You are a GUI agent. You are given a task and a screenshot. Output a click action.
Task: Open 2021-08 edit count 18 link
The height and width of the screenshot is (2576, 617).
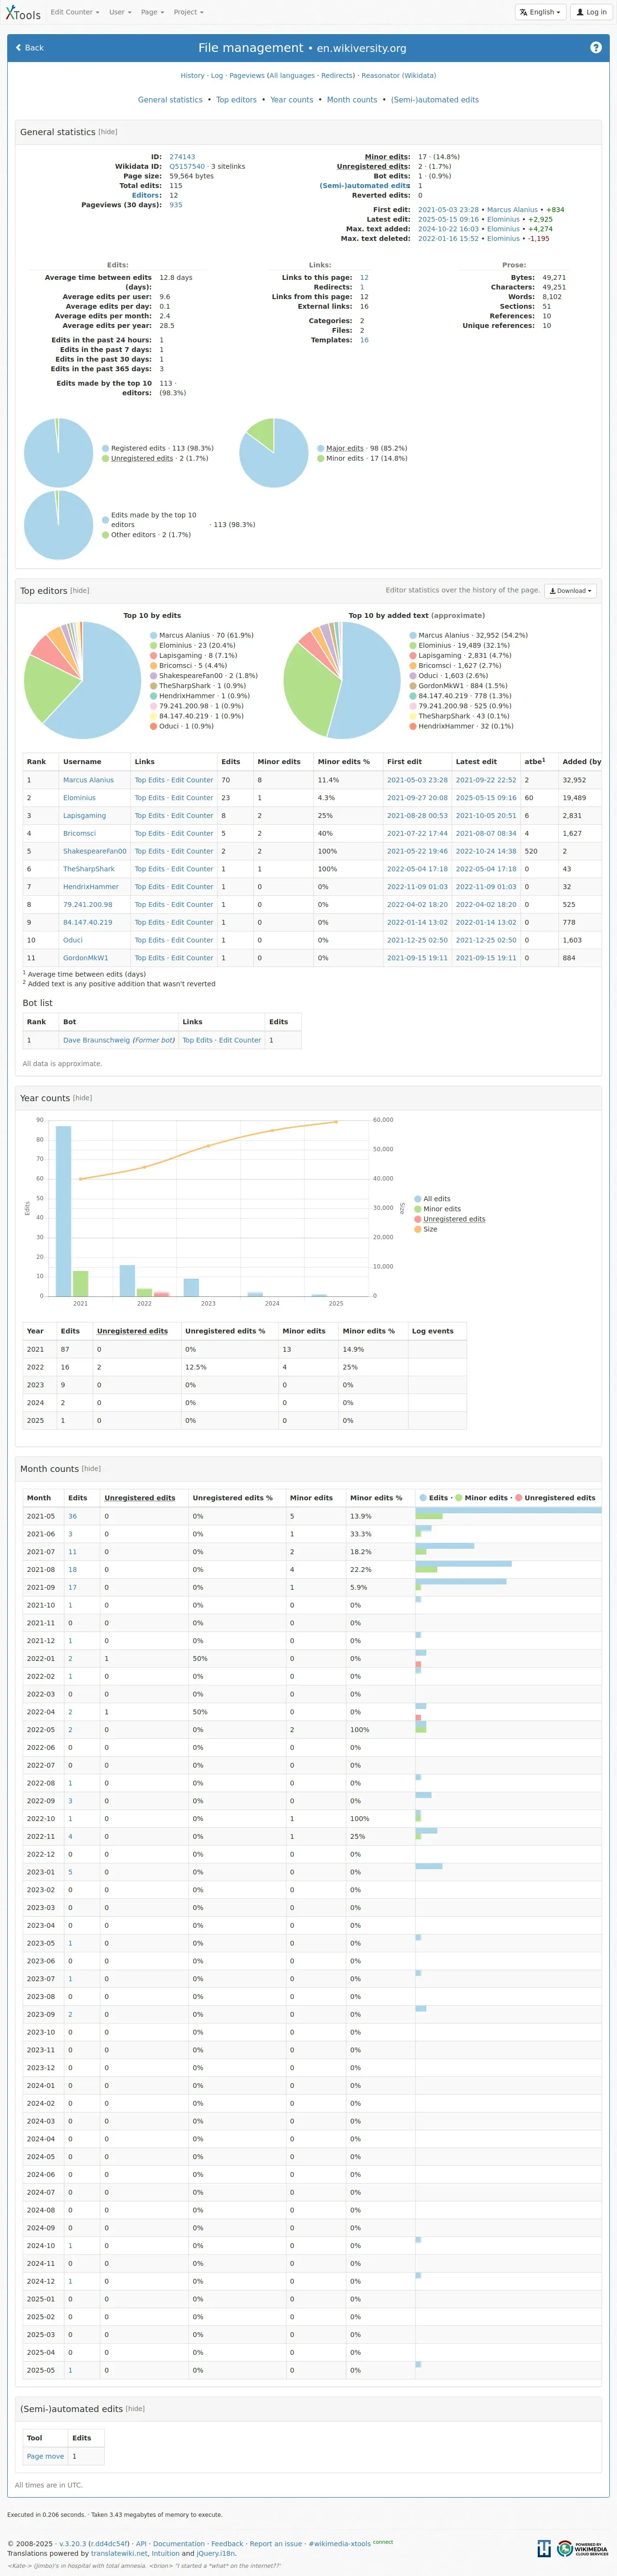point(72,1570)
